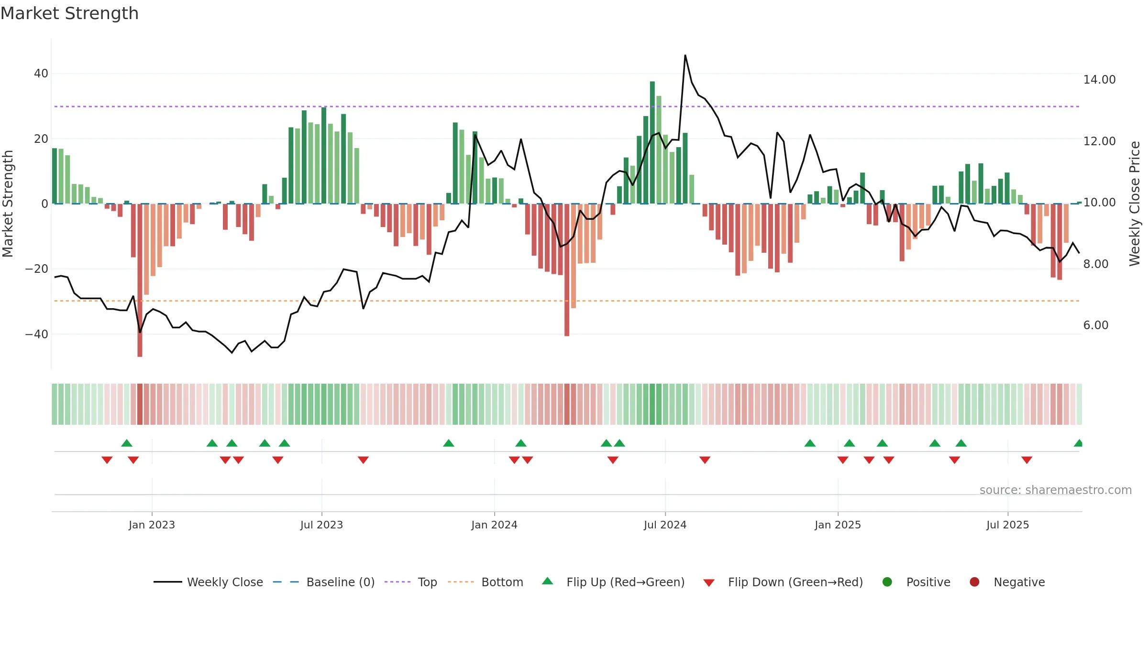
Task: Click the only flip-up marker between Jul 2023 and Jan 2024
Action: point(449,443)
